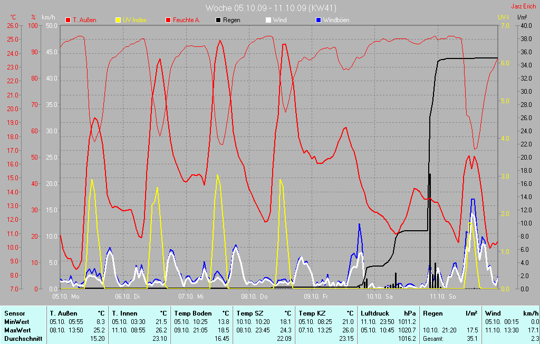Click the black Regen legend swatch
Viewport: 540px width, 344px height.
218,20
